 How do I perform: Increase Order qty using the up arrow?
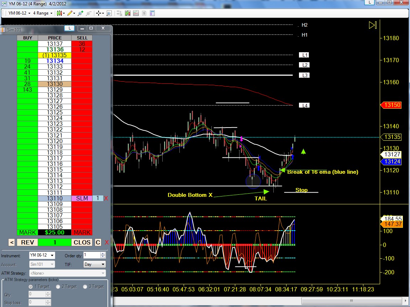point(103,254)
